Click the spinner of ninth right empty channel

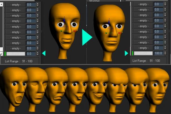(x=165, y=48)
